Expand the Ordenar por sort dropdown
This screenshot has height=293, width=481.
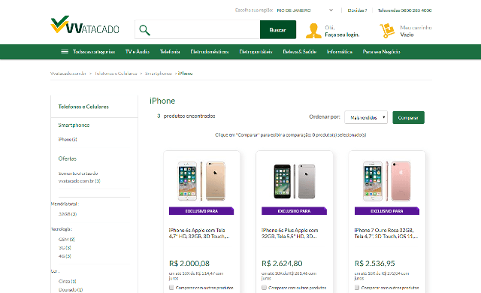[366, 117]
